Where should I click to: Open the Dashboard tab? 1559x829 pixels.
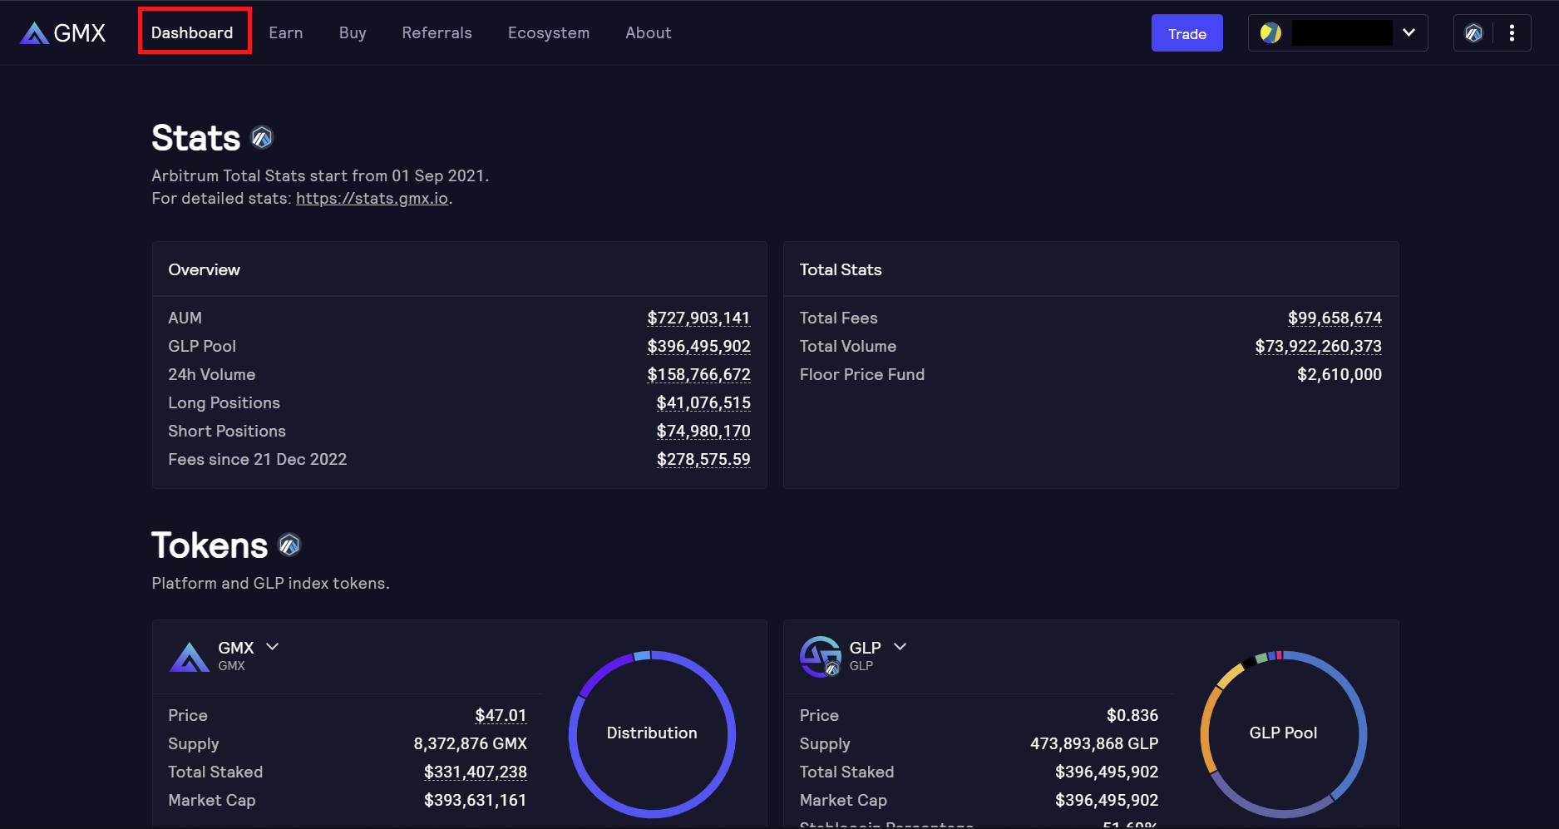[192, 32]
